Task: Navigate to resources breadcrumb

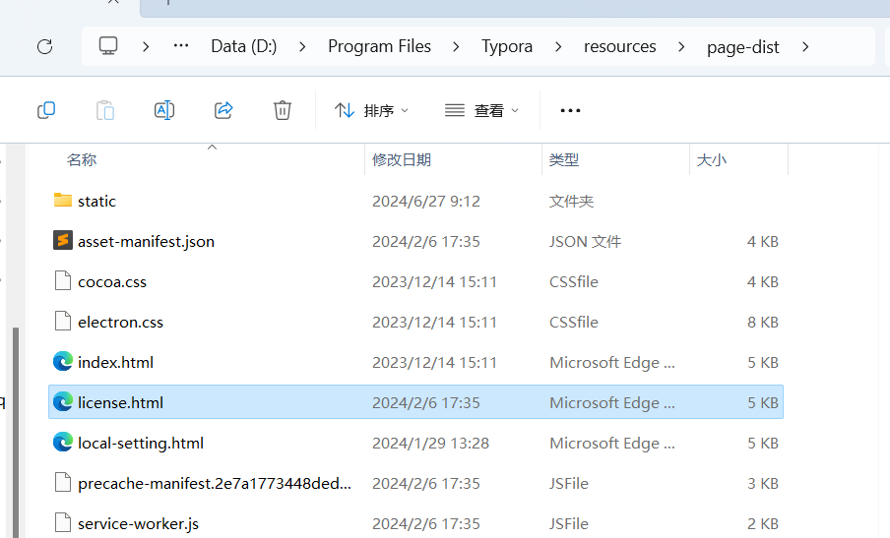Action: pos(620,46)
